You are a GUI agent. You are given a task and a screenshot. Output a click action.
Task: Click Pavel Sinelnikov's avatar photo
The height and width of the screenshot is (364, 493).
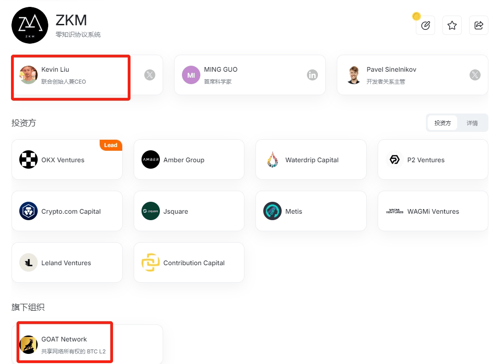coord(354,75)
